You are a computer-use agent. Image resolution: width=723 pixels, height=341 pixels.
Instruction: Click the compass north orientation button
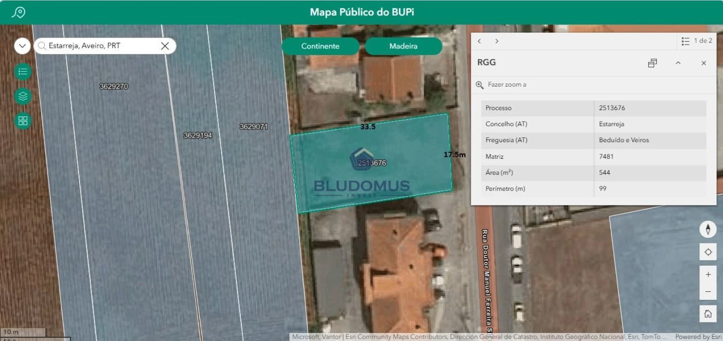(x=708, y=230)
